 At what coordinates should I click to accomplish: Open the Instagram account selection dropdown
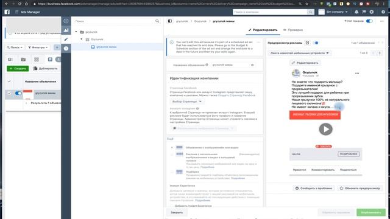[204, 128]
